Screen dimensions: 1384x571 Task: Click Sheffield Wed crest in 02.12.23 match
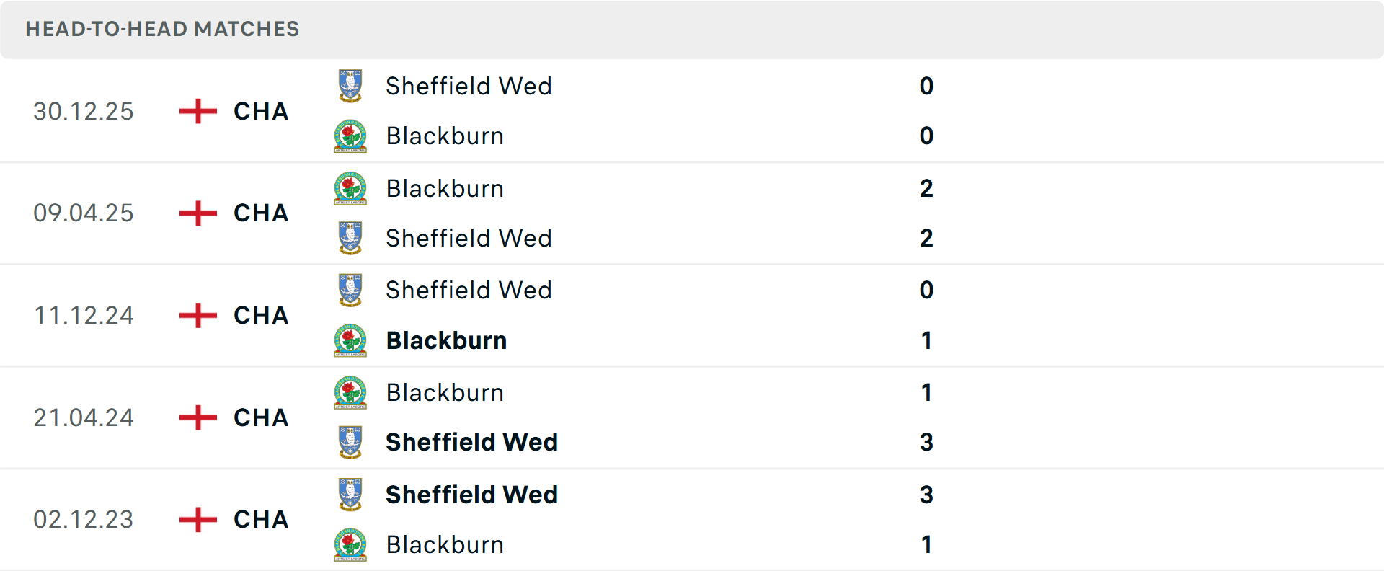click(350, 495)
